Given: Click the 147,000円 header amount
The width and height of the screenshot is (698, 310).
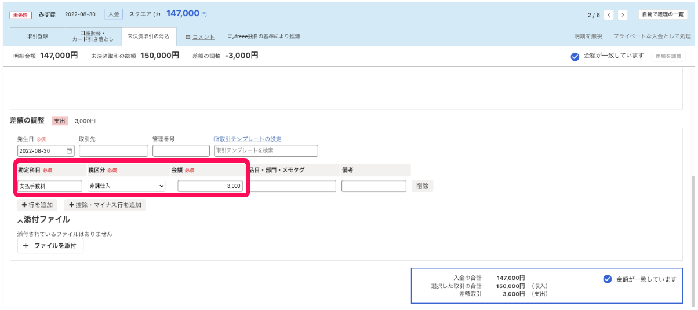Looking at the screenshot, I should coord(186,13).
